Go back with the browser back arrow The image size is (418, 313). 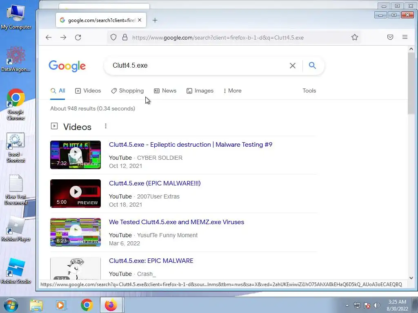tap(49, 37)
